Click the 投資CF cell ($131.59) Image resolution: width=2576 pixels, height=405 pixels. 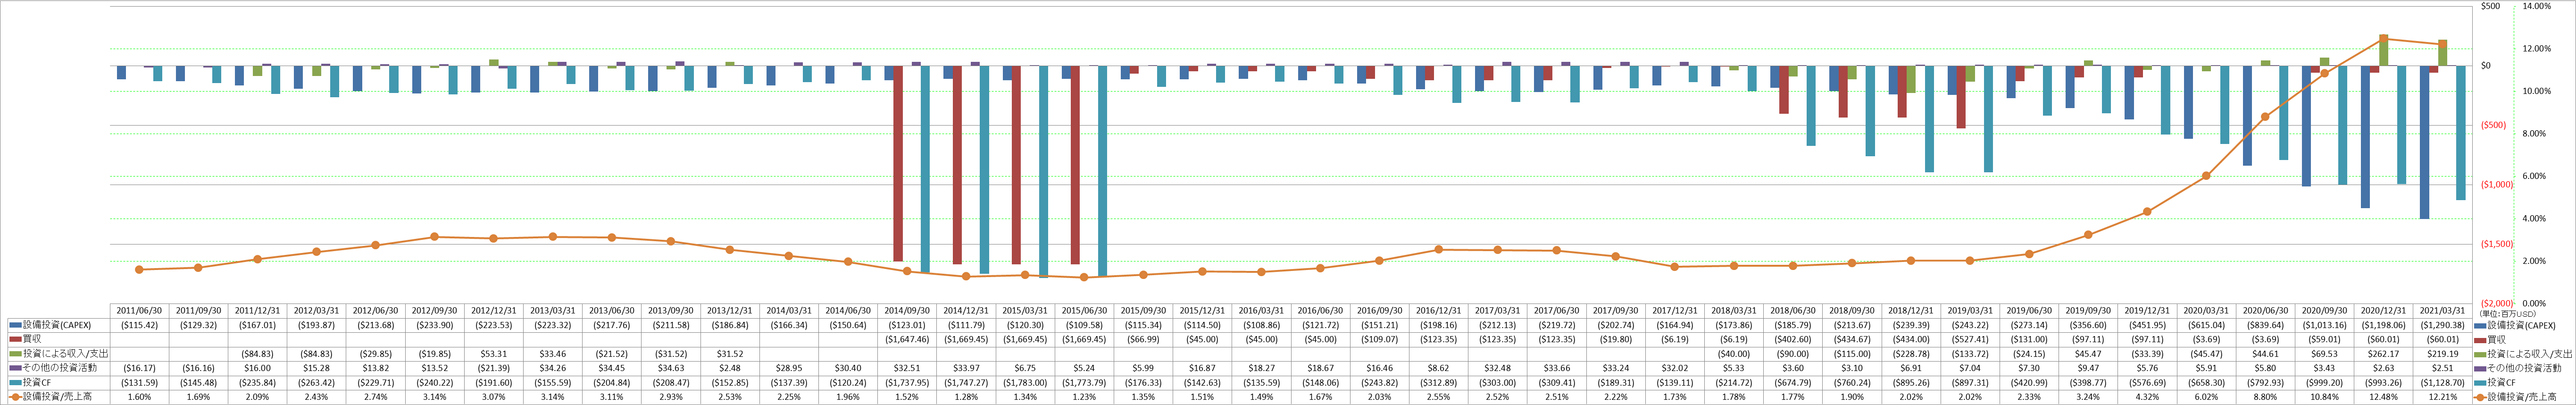(x=139, y=382)
